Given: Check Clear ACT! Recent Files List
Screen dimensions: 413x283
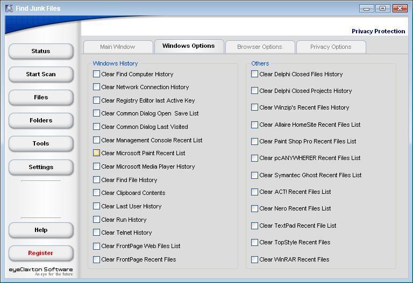Looking at the screenshot, I should point(254,192).
